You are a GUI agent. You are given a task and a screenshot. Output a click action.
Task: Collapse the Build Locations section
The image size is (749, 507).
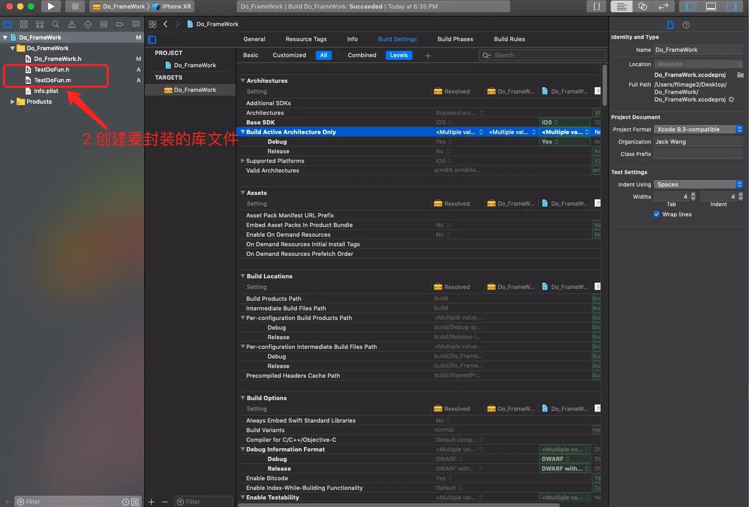click(243, 276)
